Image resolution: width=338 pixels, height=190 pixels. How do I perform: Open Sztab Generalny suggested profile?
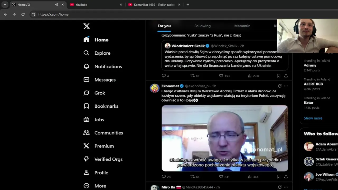321,161
